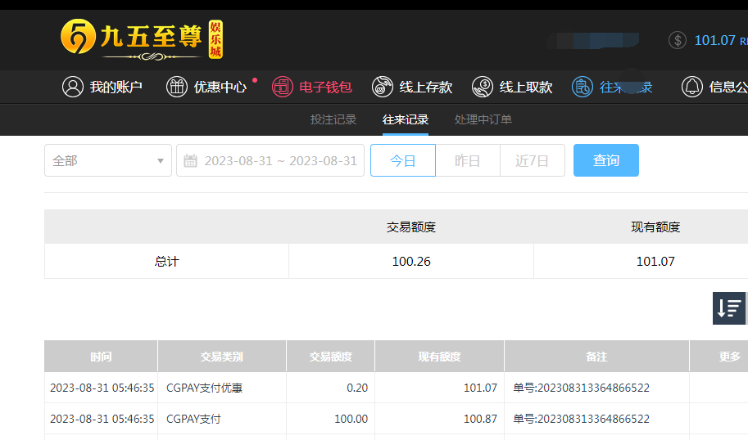748x440 pixels.
Task: Open the 线上取款 menu text
Action: click(526, 87)
